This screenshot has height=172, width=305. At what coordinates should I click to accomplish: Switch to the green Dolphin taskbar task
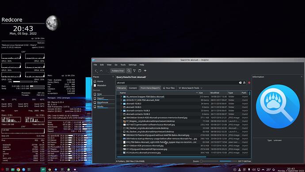click(43, 170)
